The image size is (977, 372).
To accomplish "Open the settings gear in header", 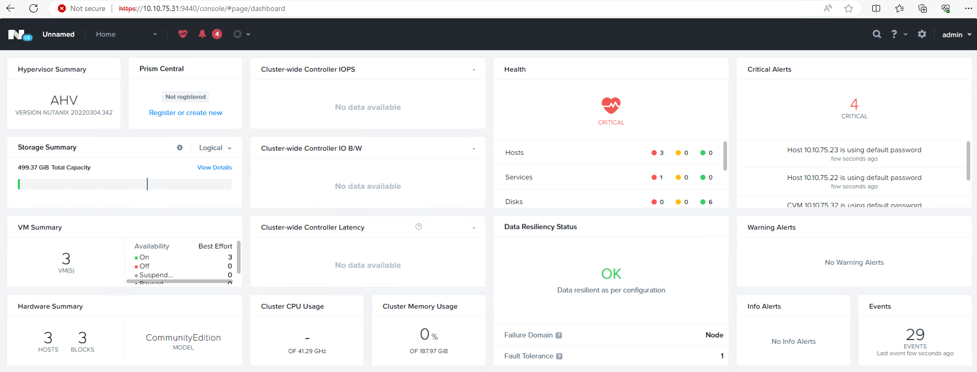I will pyautogui.click(x=922, y=34).
